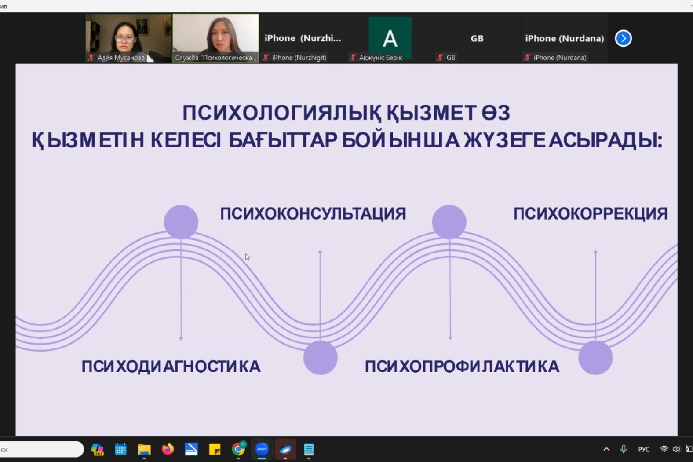
Task: Select Алия Мусанова video thumbnail
Action: [x=128, y=38]
